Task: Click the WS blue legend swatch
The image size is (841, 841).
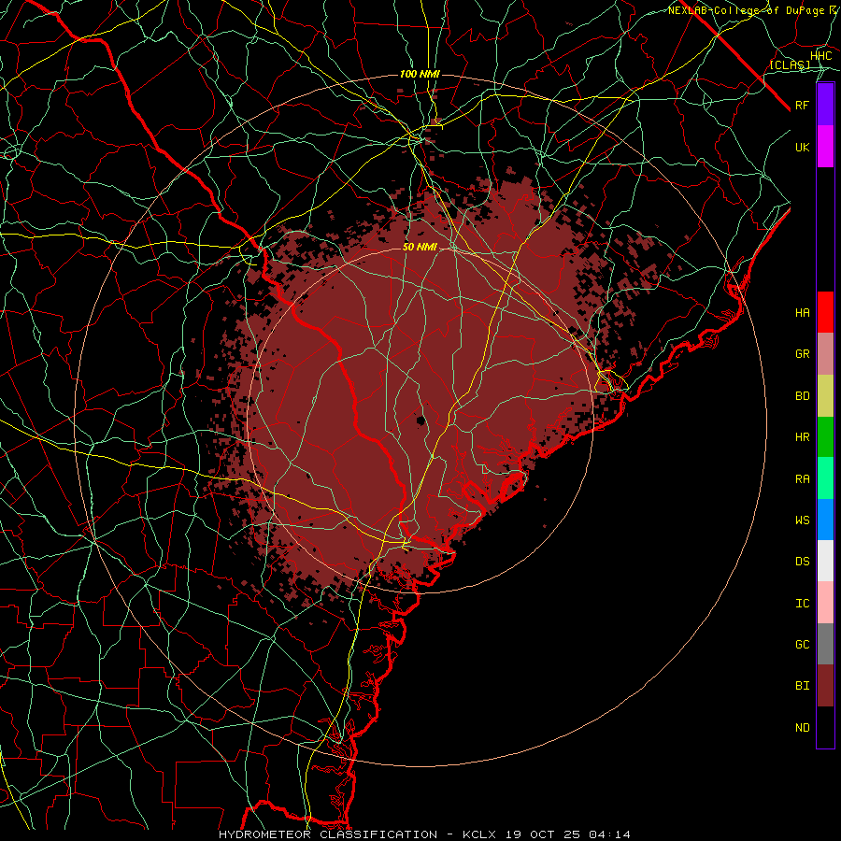Action: point(825,520)
